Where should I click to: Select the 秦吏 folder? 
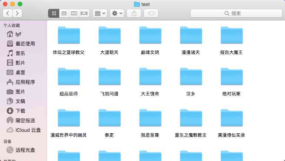pyautogui.click(x=110, y=118)
